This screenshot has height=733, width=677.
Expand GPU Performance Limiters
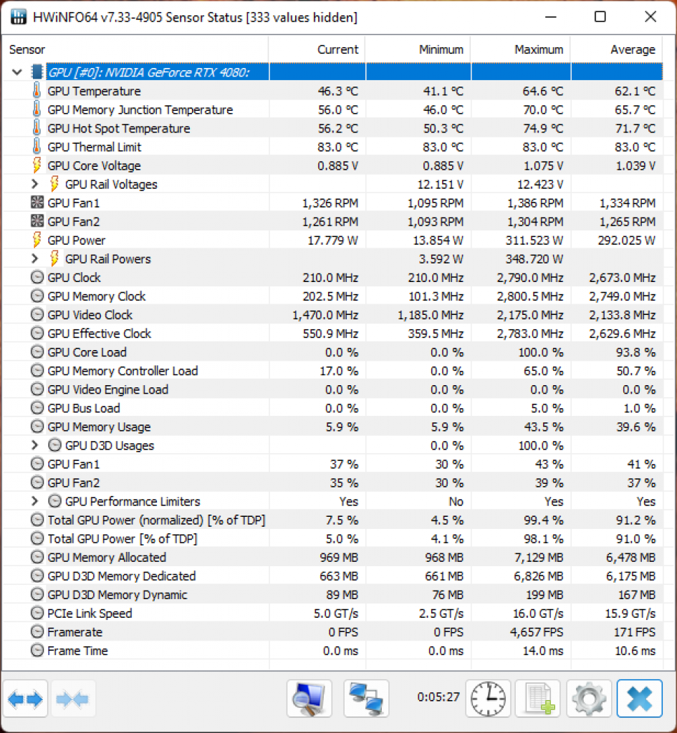(34, 500)
